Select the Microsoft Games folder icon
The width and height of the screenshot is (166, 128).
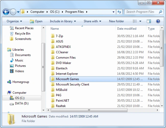[53, 79]
